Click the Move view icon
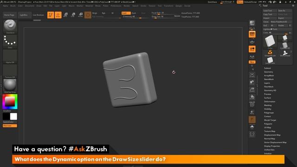 coord(252,82)
